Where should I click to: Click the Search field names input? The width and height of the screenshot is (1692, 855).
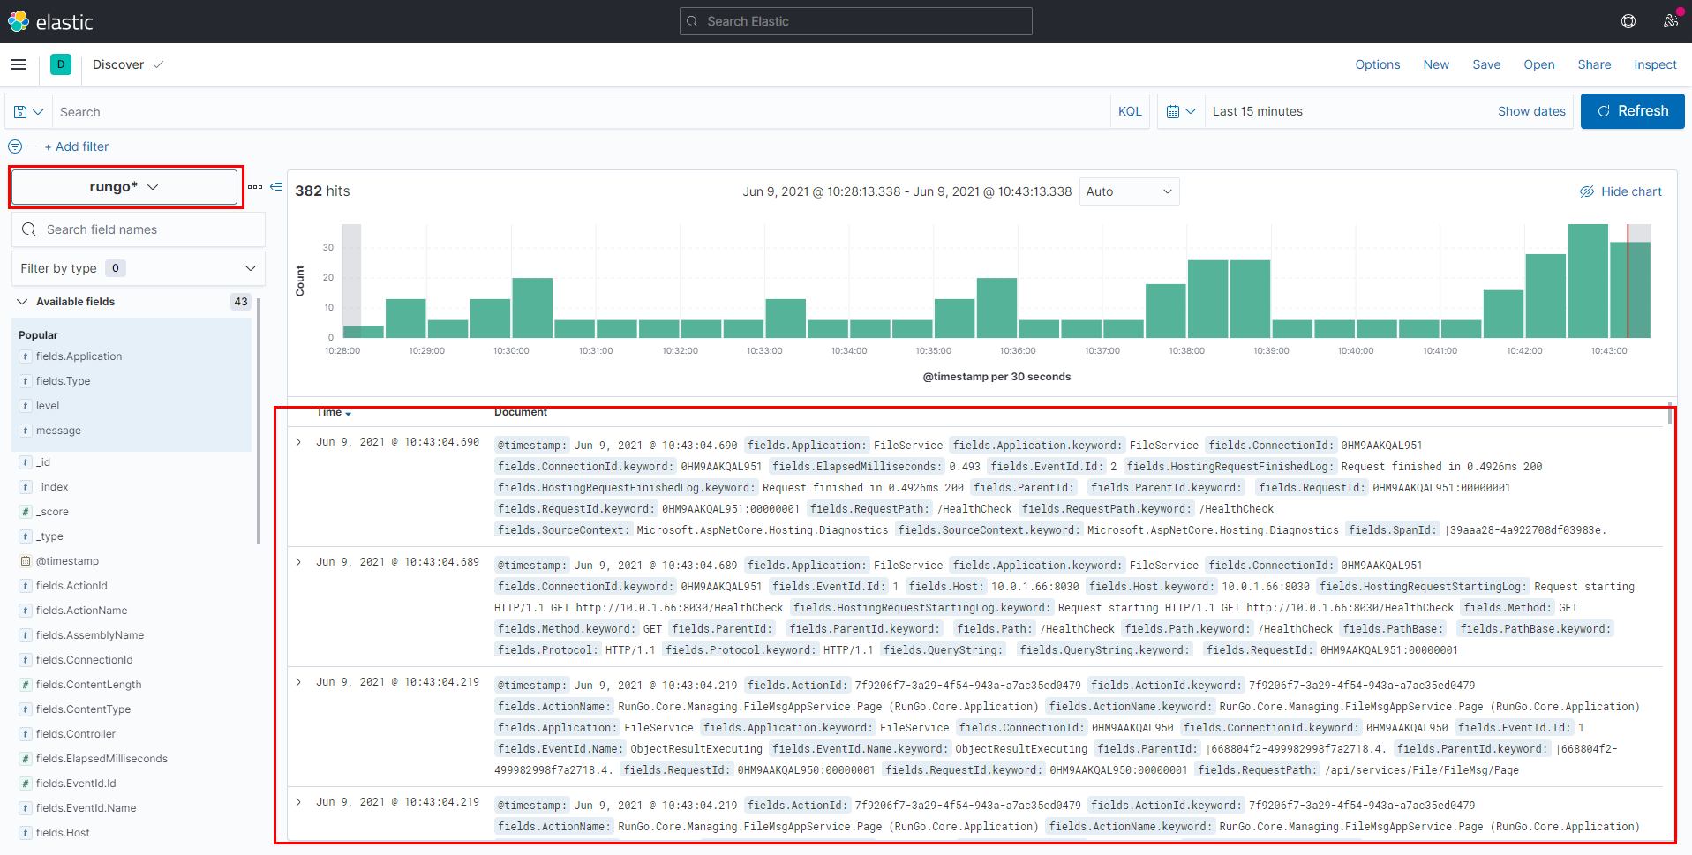coord(138,229)
